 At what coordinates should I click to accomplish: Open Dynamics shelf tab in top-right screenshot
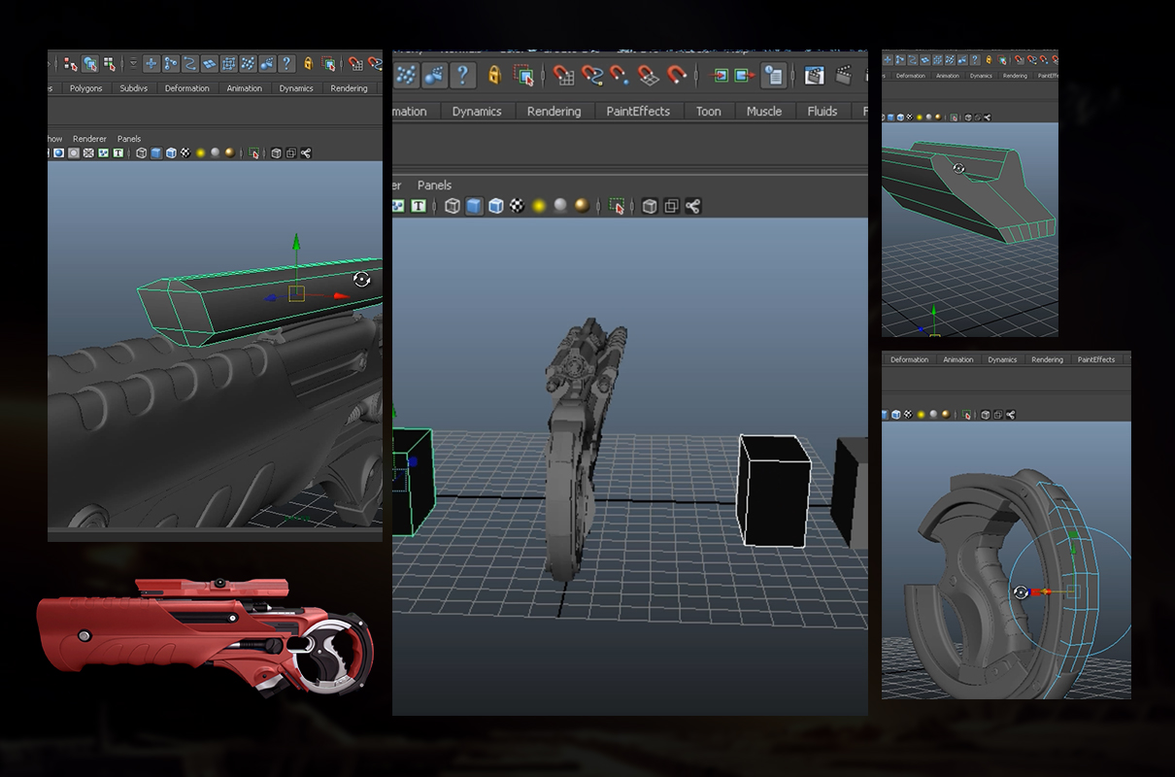coord(981,76)
